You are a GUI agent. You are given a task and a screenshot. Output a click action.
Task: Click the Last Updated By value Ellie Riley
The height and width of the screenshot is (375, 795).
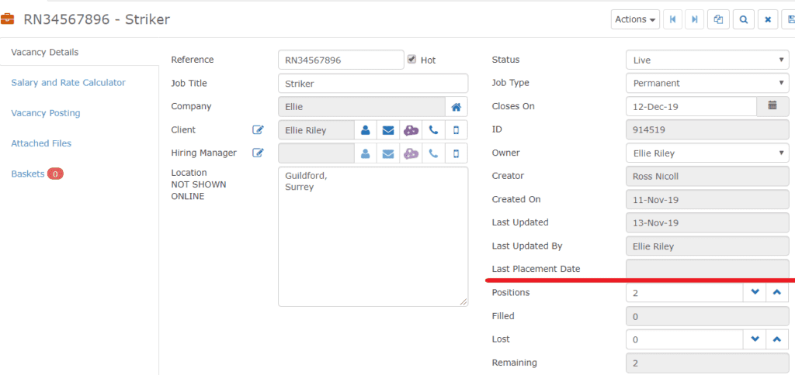(x=707, y=246)
